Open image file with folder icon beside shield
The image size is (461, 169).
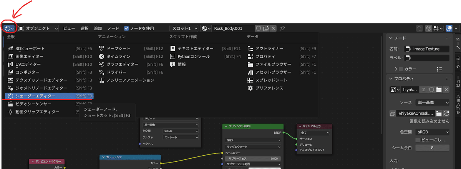439,89
